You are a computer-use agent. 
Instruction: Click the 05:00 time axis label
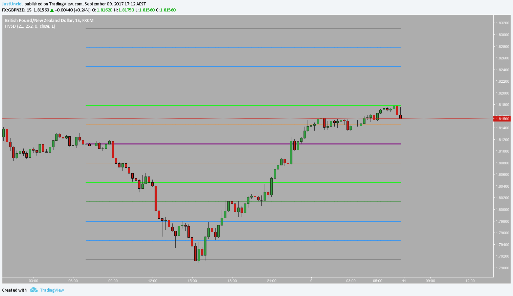pyautogui.click(x=378, y=281)
